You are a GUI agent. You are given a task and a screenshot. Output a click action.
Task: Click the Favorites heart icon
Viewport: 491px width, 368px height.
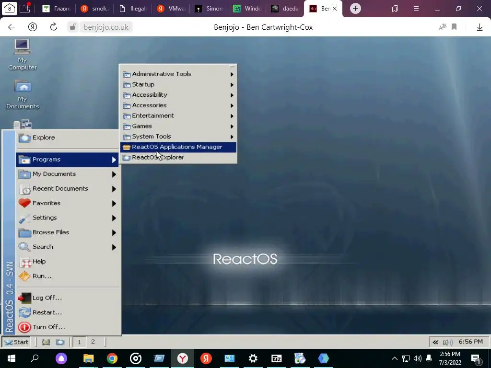[24, 203]
